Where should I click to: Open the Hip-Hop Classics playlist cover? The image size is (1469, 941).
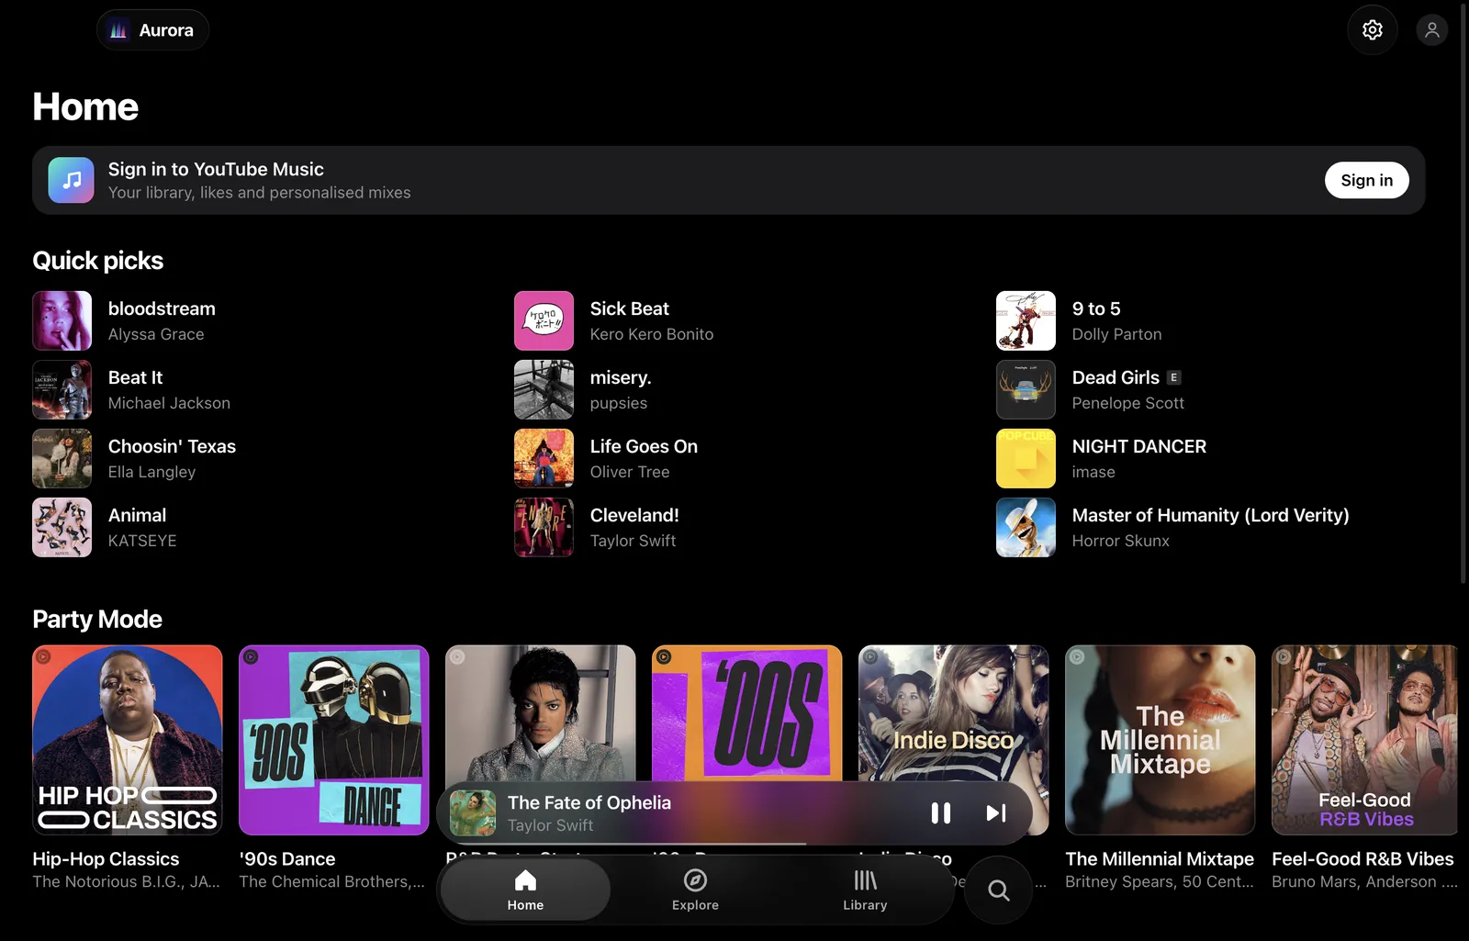127,739
